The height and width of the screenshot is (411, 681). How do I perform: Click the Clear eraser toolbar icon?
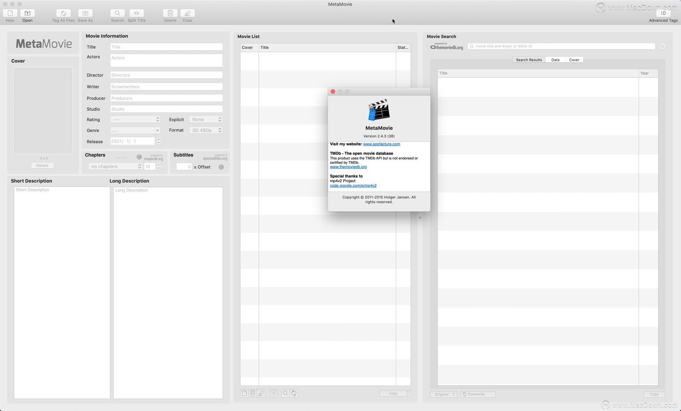[x=188, y=13]
